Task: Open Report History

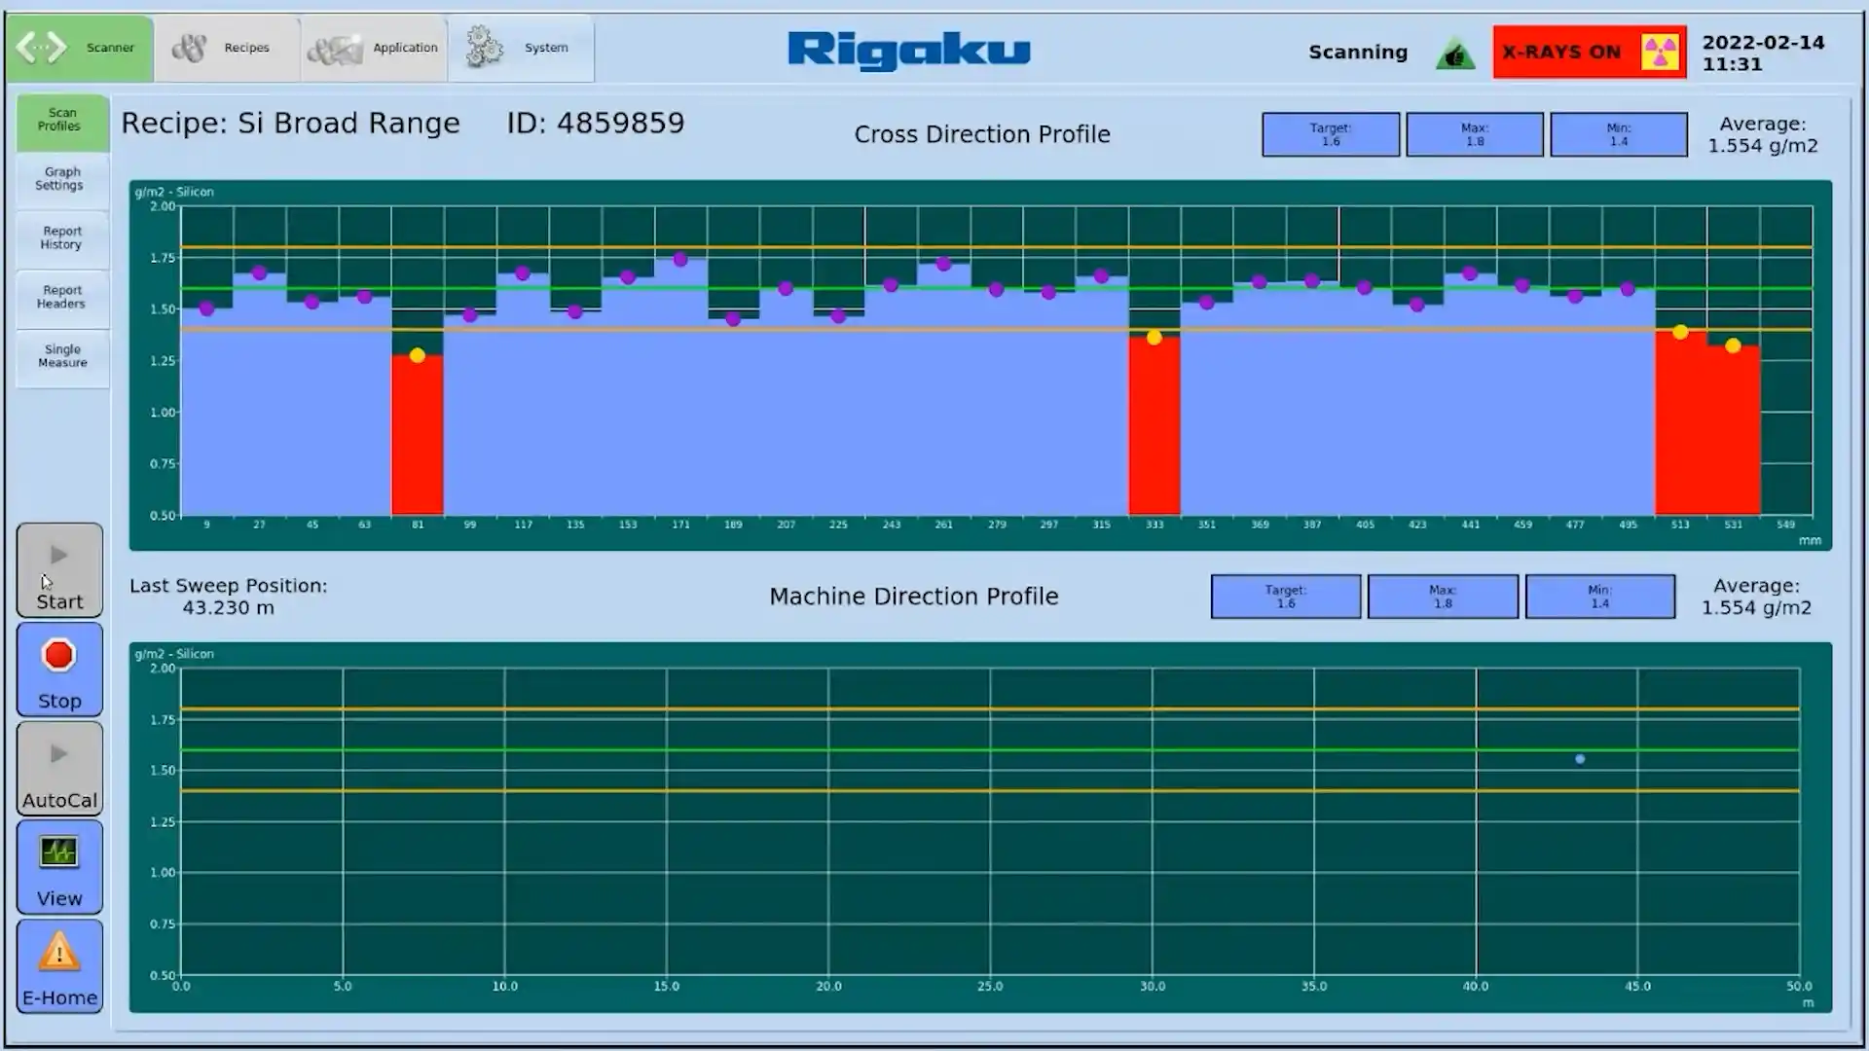Action: pyautogui.click(x=62, y=238)
